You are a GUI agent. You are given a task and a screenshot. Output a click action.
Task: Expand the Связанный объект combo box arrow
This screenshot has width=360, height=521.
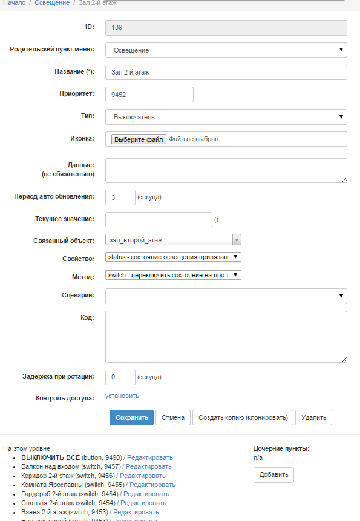pyautogui.click(x=237, y=240)
